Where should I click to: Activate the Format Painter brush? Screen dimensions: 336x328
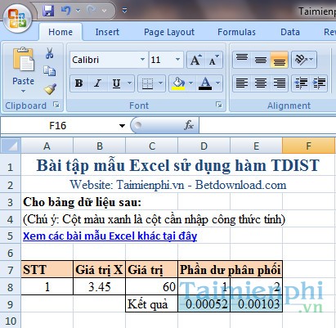click(x=50, y=89)
